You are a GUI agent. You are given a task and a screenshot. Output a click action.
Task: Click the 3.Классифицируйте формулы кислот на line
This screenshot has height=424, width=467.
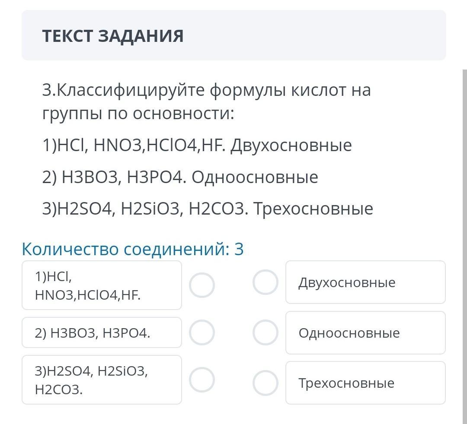tap(206, 91)
